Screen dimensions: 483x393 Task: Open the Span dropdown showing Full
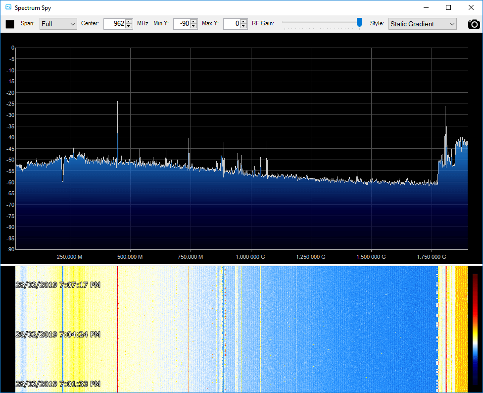pos(58,24)
